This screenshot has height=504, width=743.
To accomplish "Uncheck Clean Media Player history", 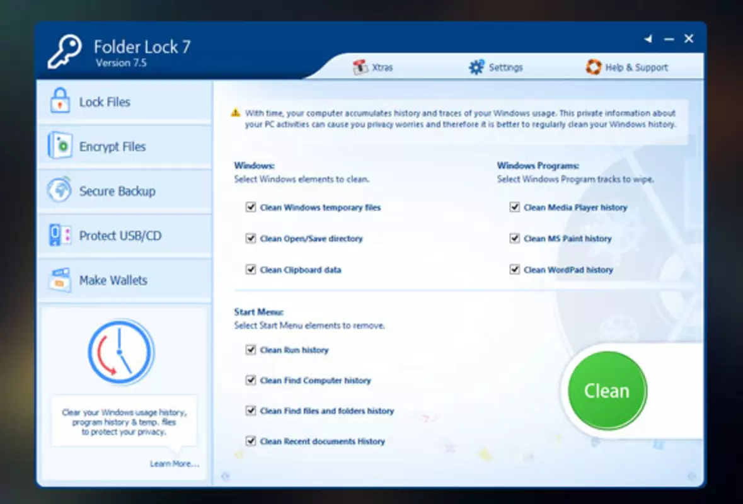I will 515,207.
